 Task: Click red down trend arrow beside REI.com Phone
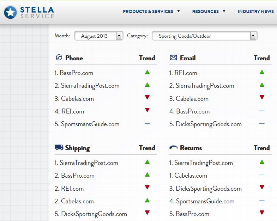point(147,110)
